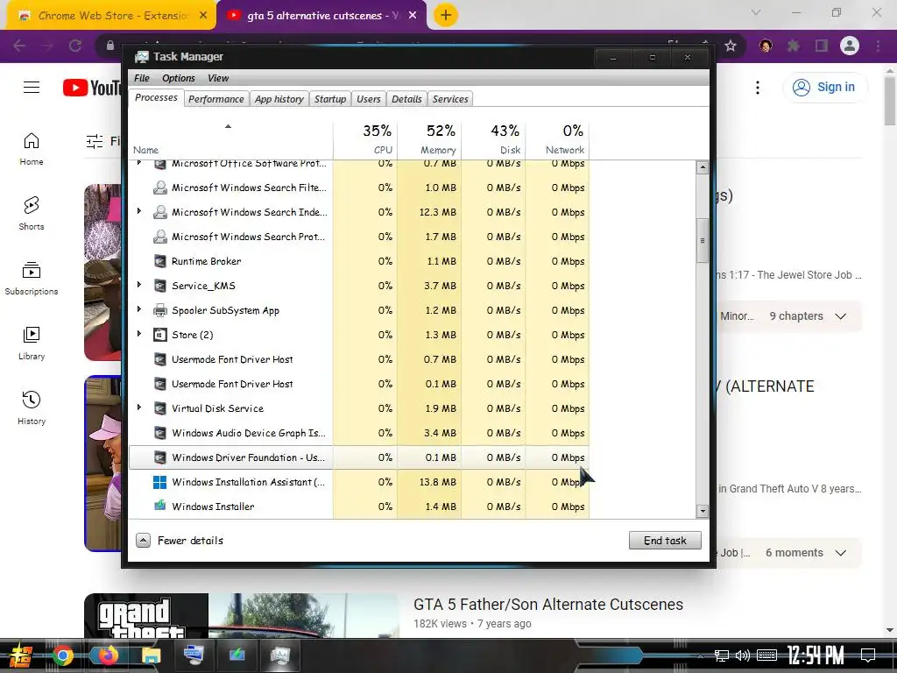
Task: Sort processes by Disk column
Action: click(494, 139)
